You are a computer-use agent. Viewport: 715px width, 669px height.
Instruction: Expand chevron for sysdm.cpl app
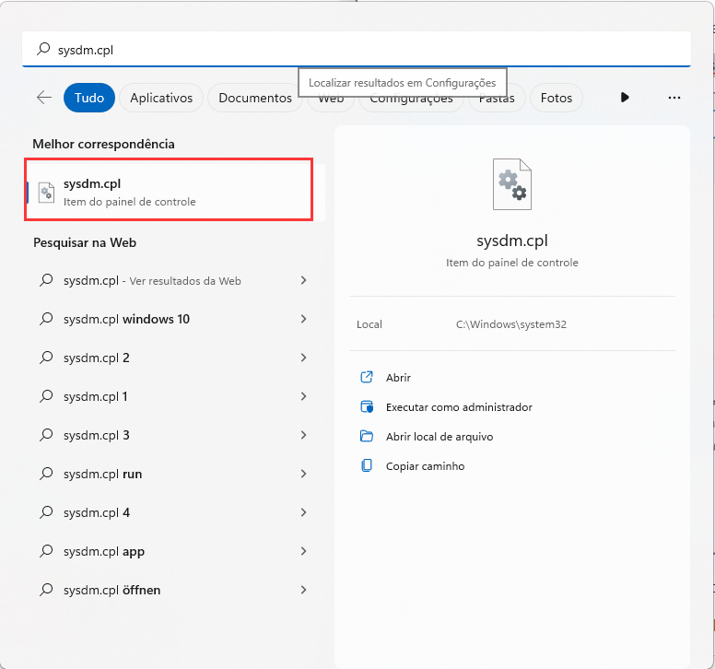click(303, 551)
